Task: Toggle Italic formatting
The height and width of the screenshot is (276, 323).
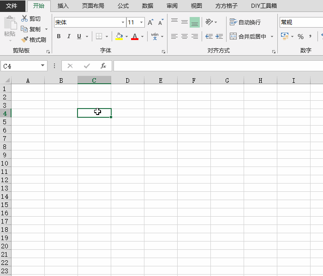Action: click(69, 36)
